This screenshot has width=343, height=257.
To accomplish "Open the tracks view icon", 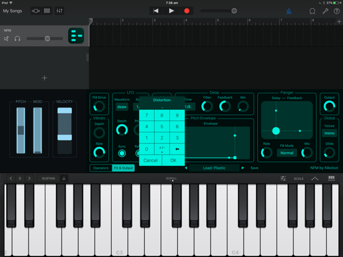I will [47, 11].
